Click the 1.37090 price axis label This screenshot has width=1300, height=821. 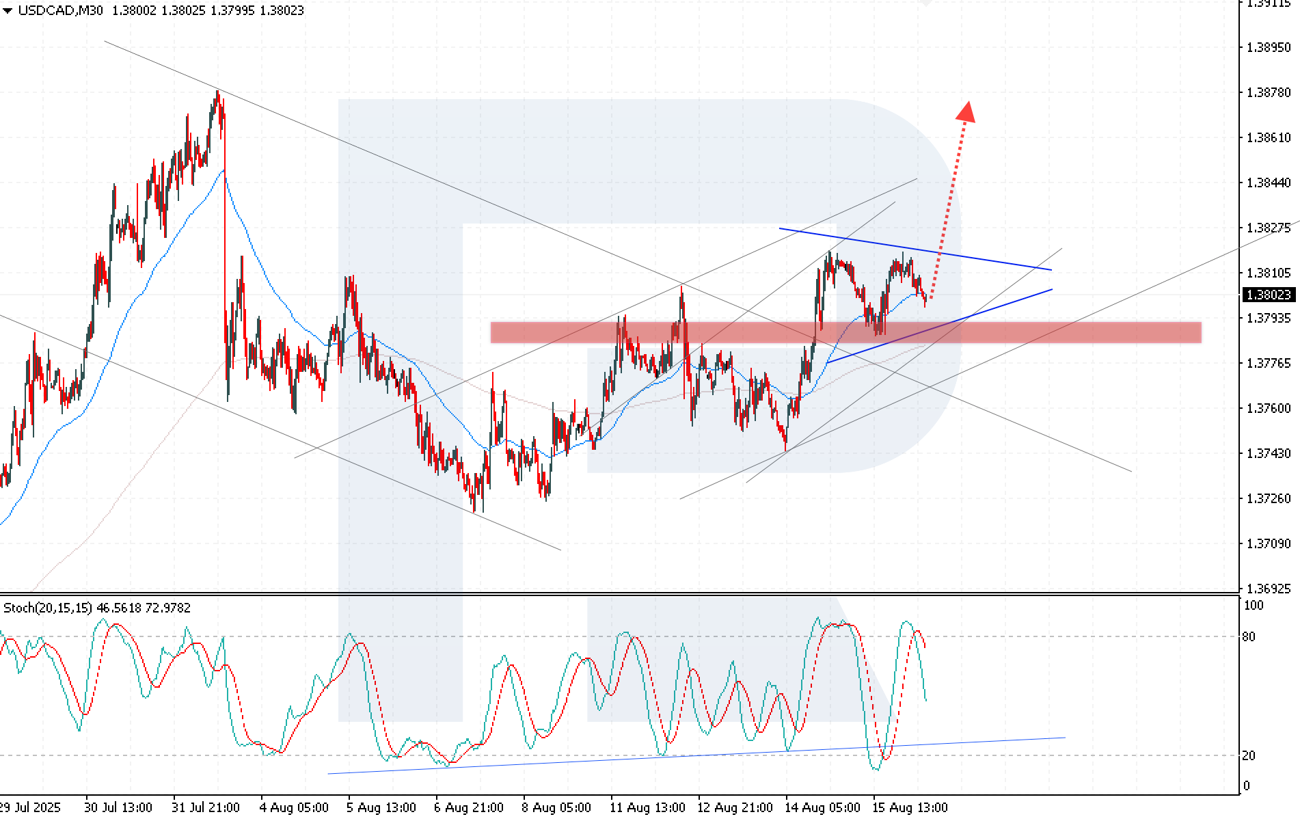tap(1269, 543)
